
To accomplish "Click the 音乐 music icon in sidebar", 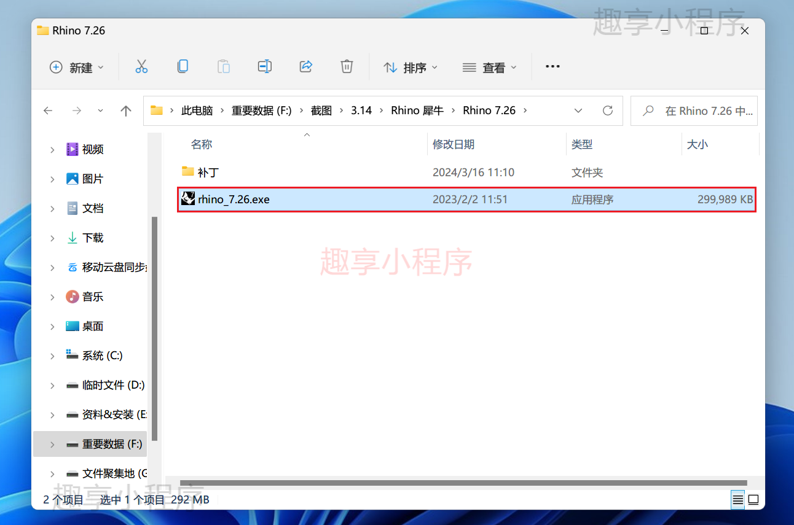I will point(73,296).
